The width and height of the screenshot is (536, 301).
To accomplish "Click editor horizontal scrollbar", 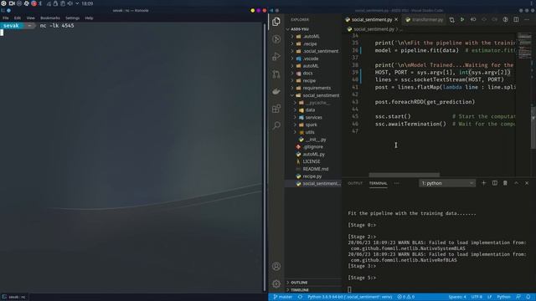I will (x=404, y=175).
